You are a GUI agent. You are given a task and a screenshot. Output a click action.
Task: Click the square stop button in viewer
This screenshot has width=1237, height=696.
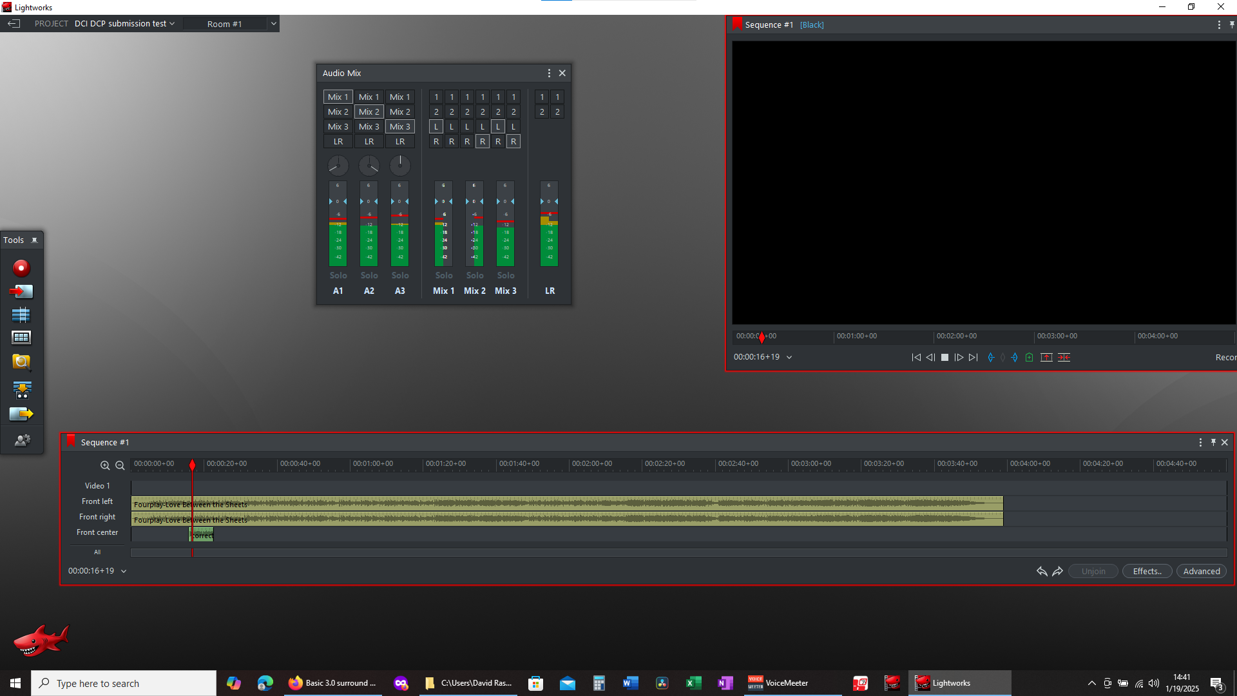pyautogui.click(x=945, y=358)
